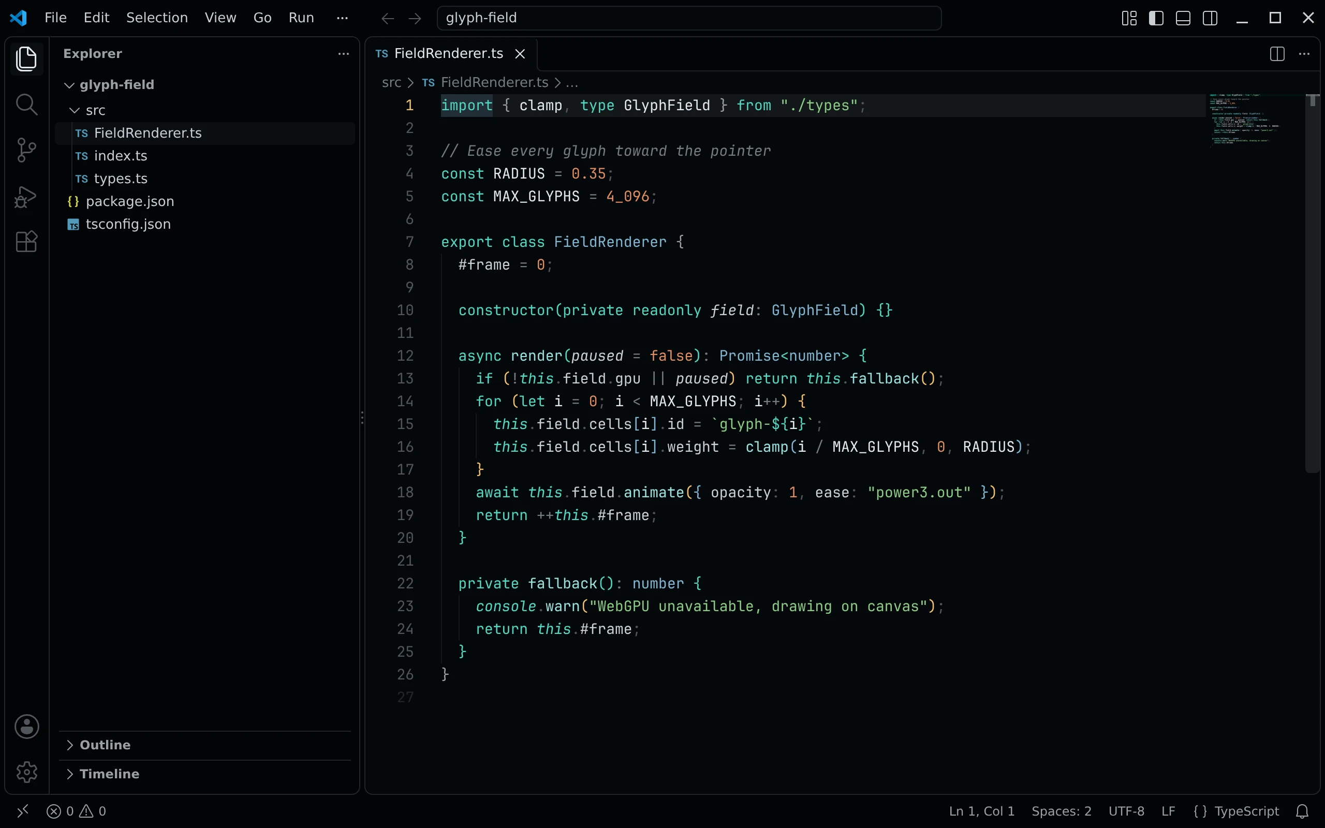Open the Run menu
The height and width of the screenshot is (828, 1325).
(301, 18)
